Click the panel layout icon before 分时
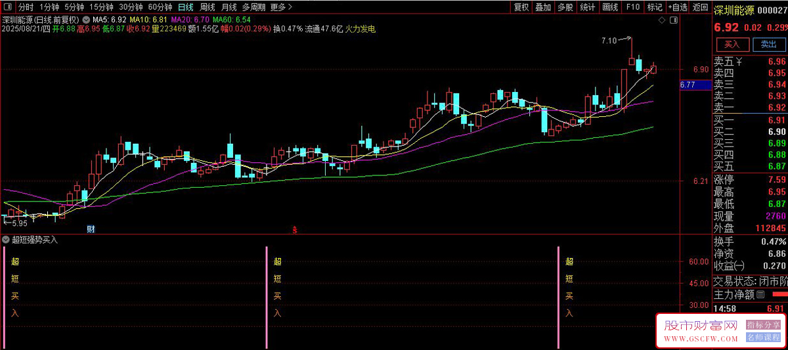788x350 pixels. point(9,7)
